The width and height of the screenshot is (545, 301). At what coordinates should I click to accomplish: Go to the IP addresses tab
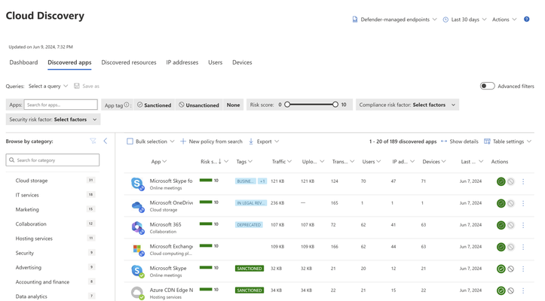182,62
